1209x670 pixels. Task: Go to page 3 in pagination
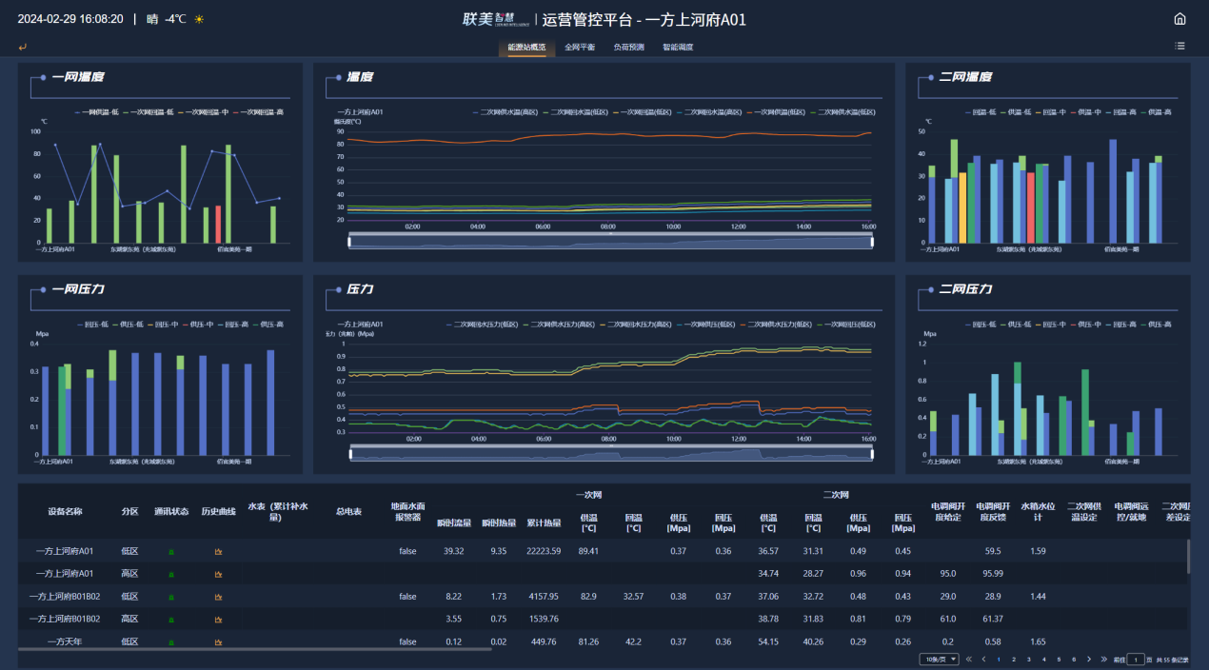click(1028, 659)
